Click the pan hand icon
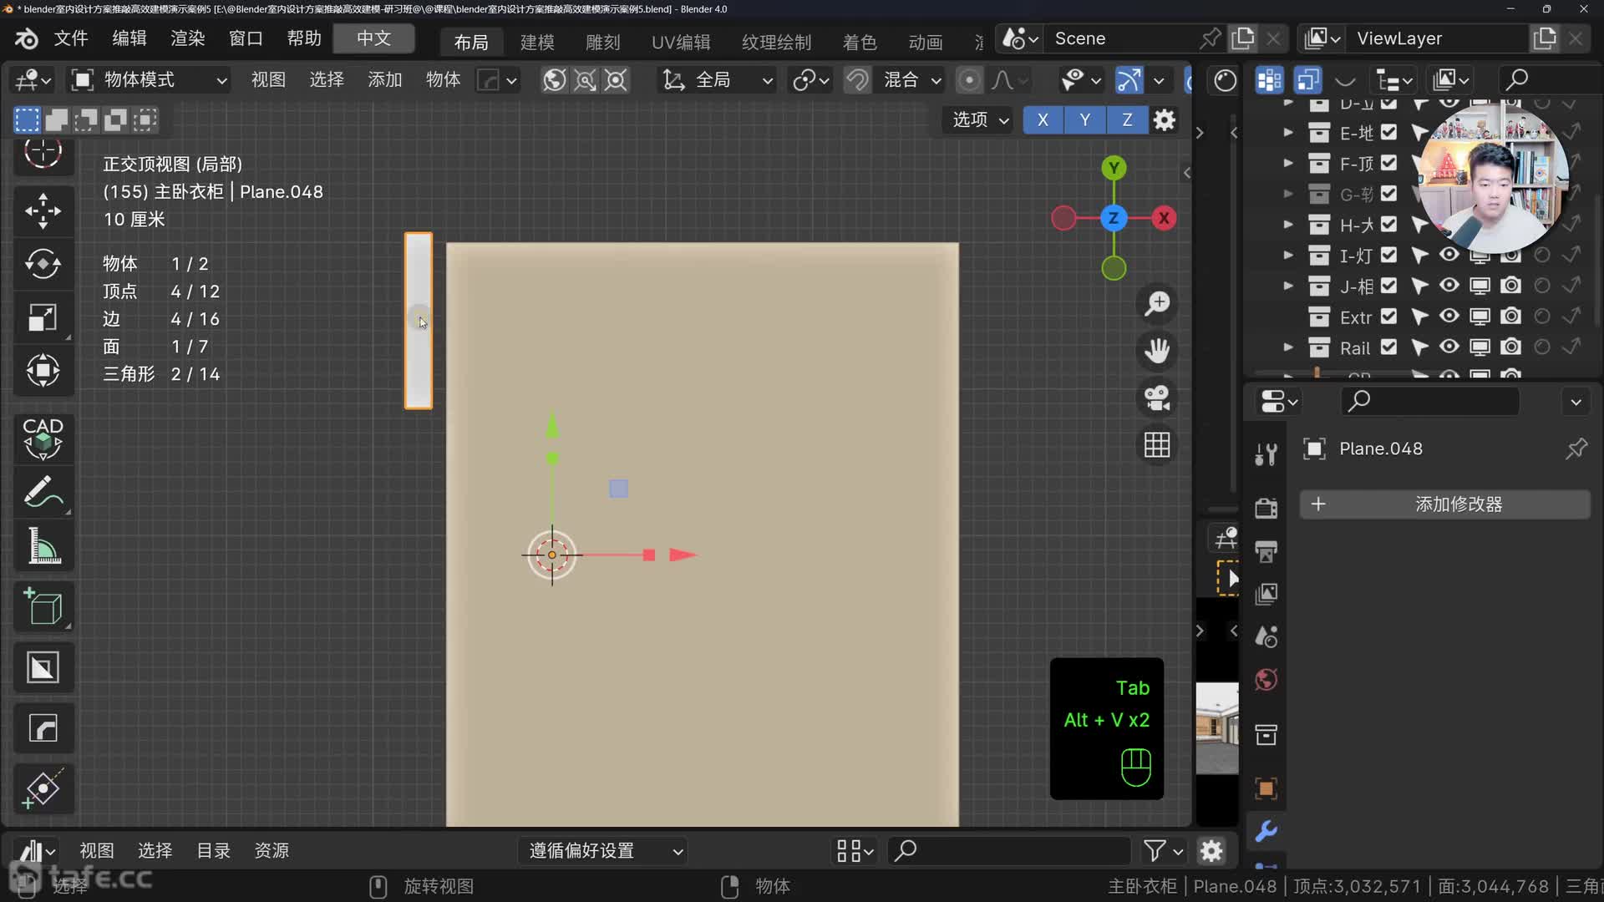The width and height of the screenshot is (1604, 902). point(1157,351)
